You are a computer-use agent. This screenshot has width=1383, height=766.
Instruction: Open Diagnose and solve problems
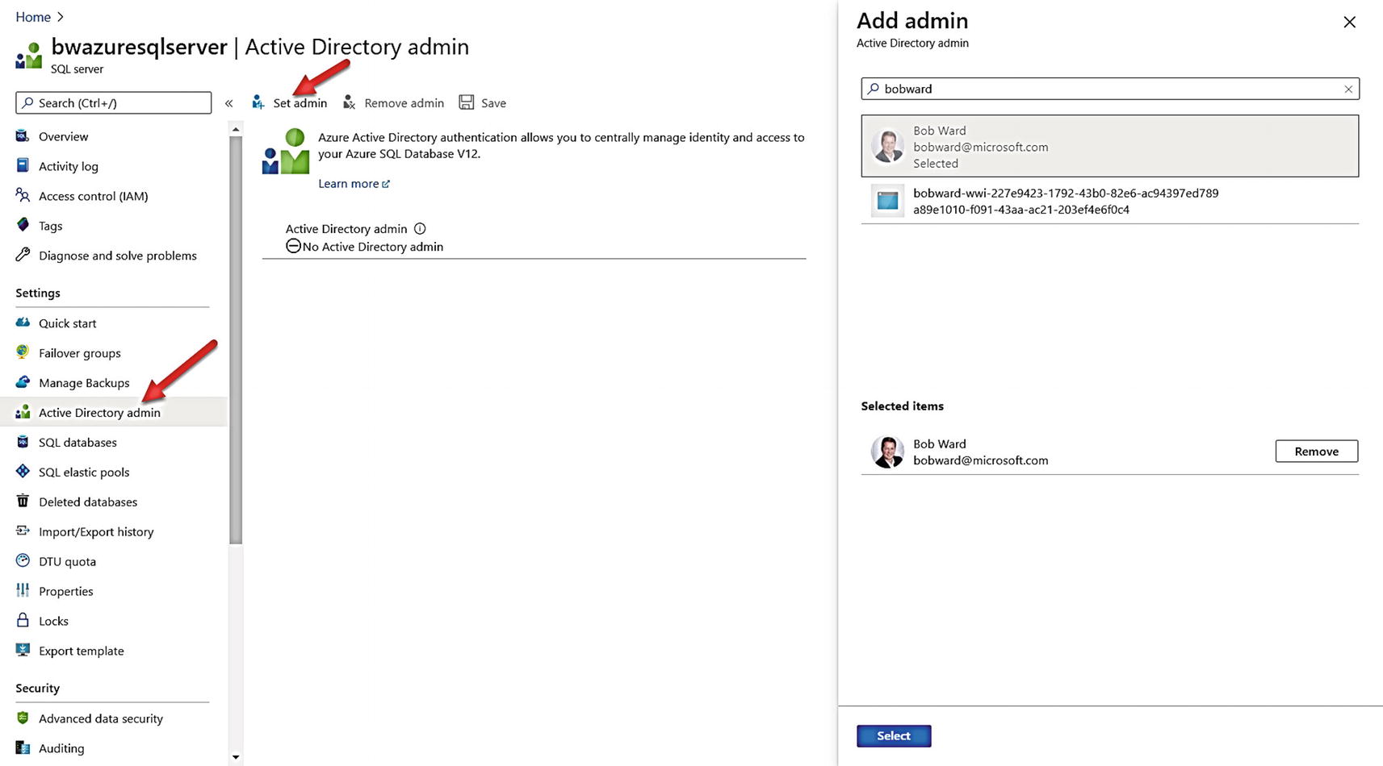tap(118, 256)
